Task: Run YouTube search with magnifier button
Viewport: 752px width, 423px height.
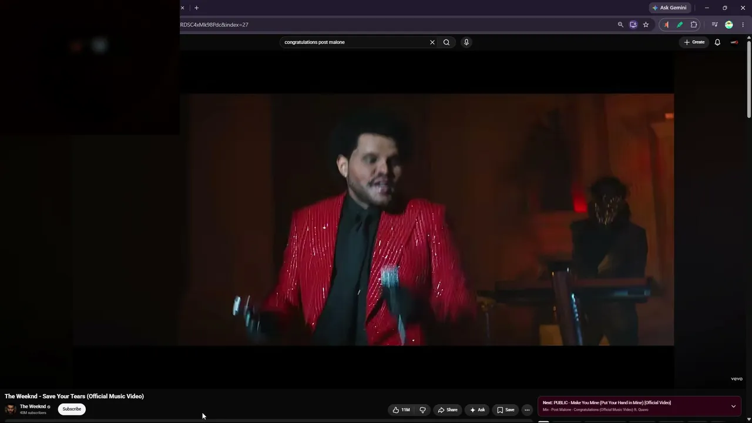Action: click(x=446, y=42)
